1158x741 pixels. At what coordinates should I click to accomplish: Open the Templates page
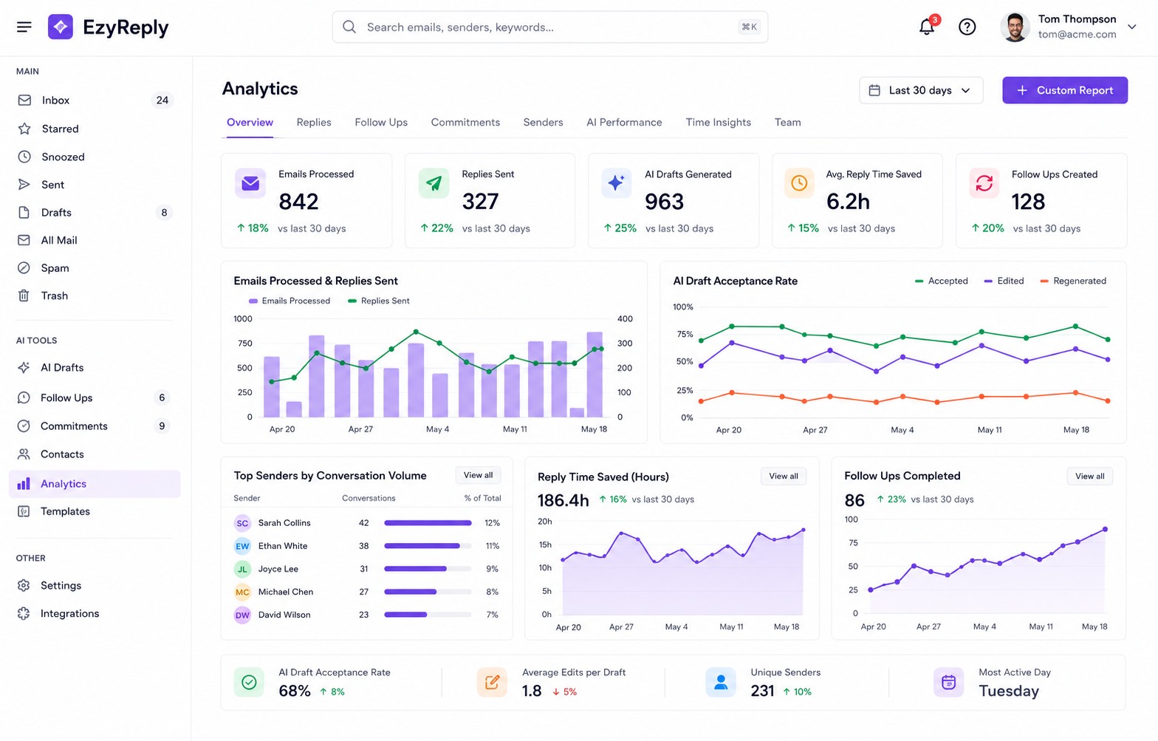click(95, 511)
